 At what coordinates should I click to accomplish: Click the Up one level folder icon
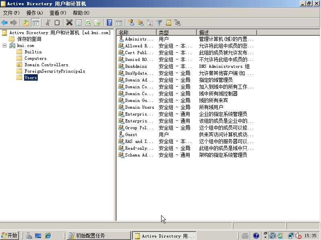coord(26,23)
